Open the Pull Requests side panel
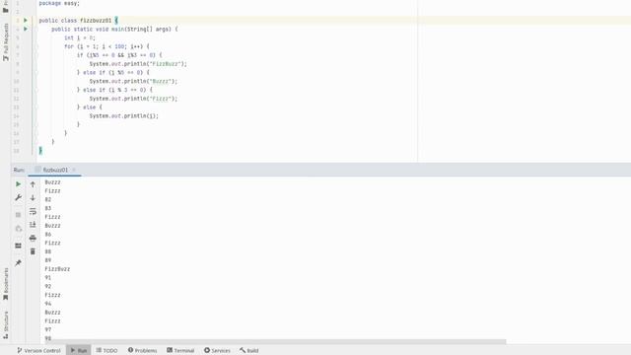The image size is (631, 355). click(x=6, y=41)
